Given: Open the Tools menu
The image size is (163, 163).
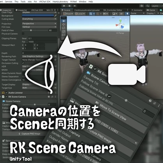Looking at the screenshot, I should pyautogui.click(x=23, y=2).
